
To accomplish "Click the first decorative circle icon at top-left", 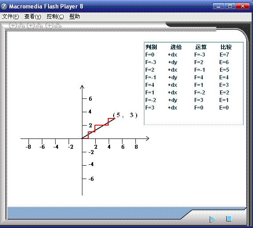I will 12,26.
